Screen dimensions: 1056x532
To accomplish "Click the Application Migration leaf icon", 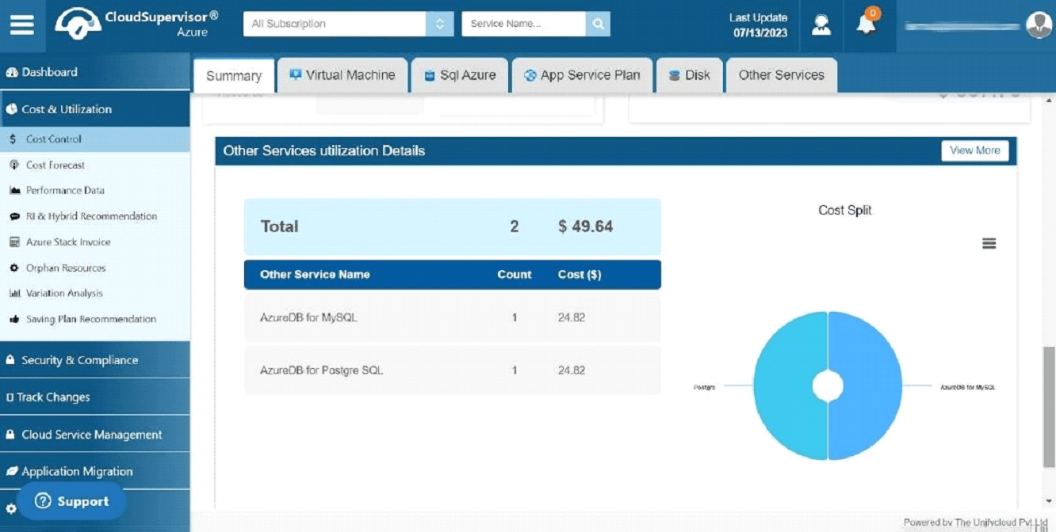I will pos(11,472).
